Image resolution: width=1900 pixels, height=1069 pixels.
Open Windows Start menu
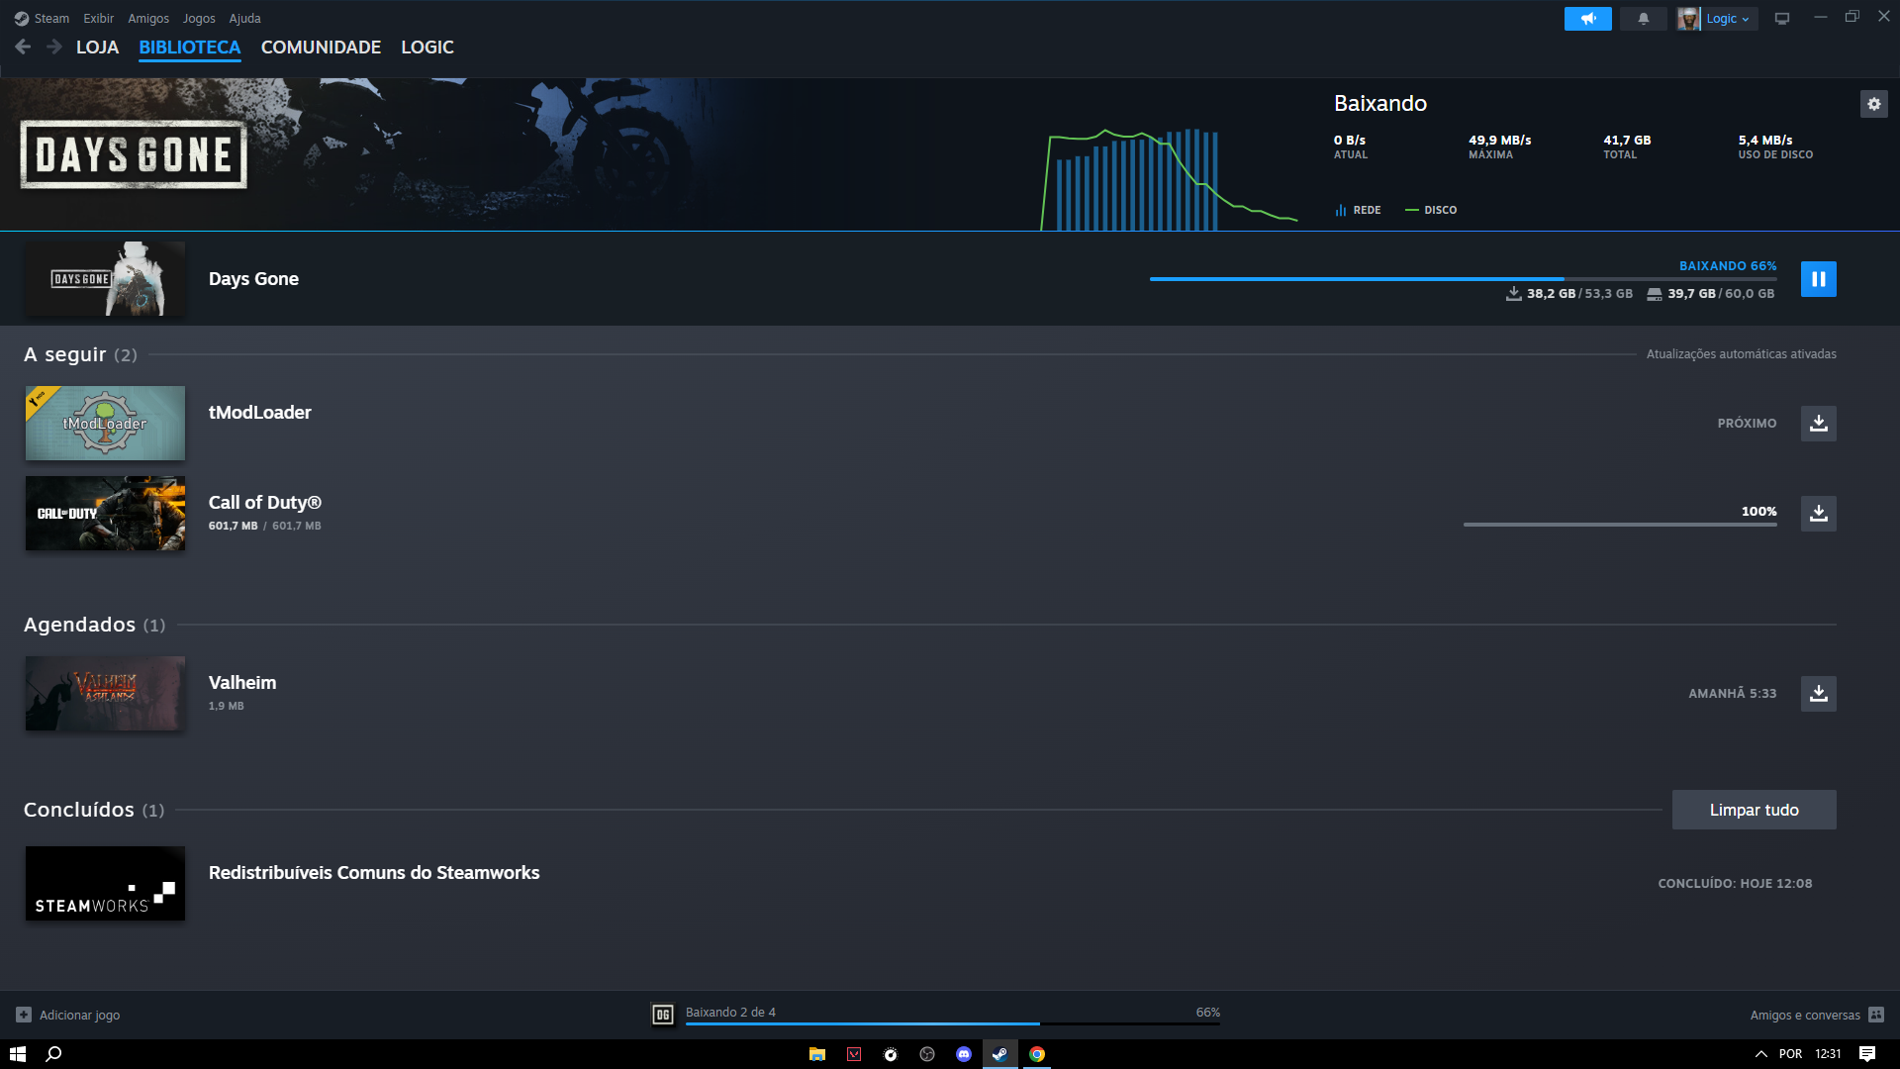pyautogui.click(x=18, y=1054)
